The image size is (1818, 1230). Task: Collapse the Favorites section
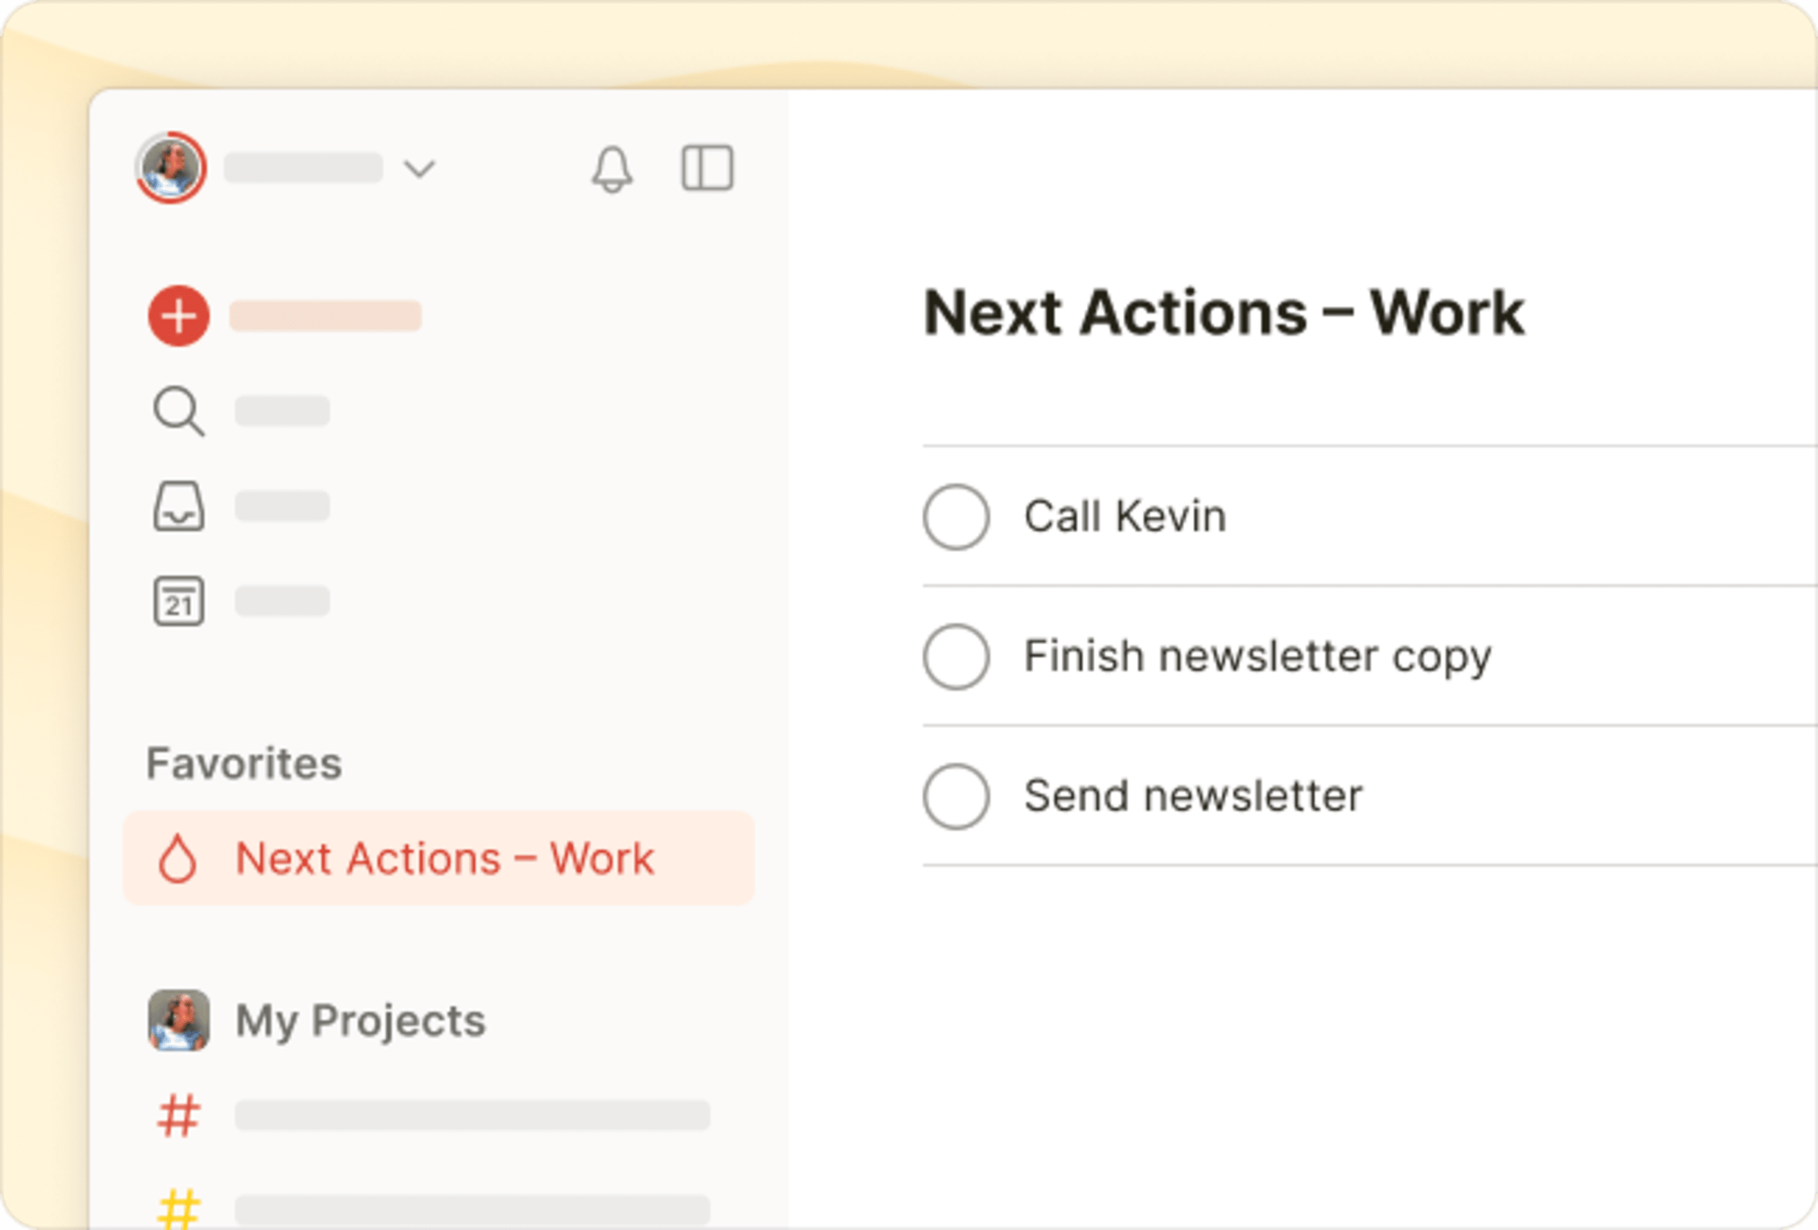point(244,763)
